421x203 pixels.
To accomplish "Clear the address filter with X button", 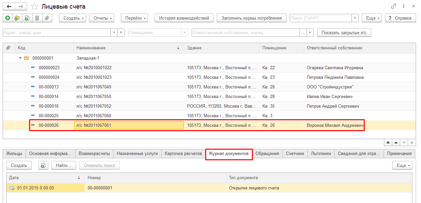I will tap(121, 32).
